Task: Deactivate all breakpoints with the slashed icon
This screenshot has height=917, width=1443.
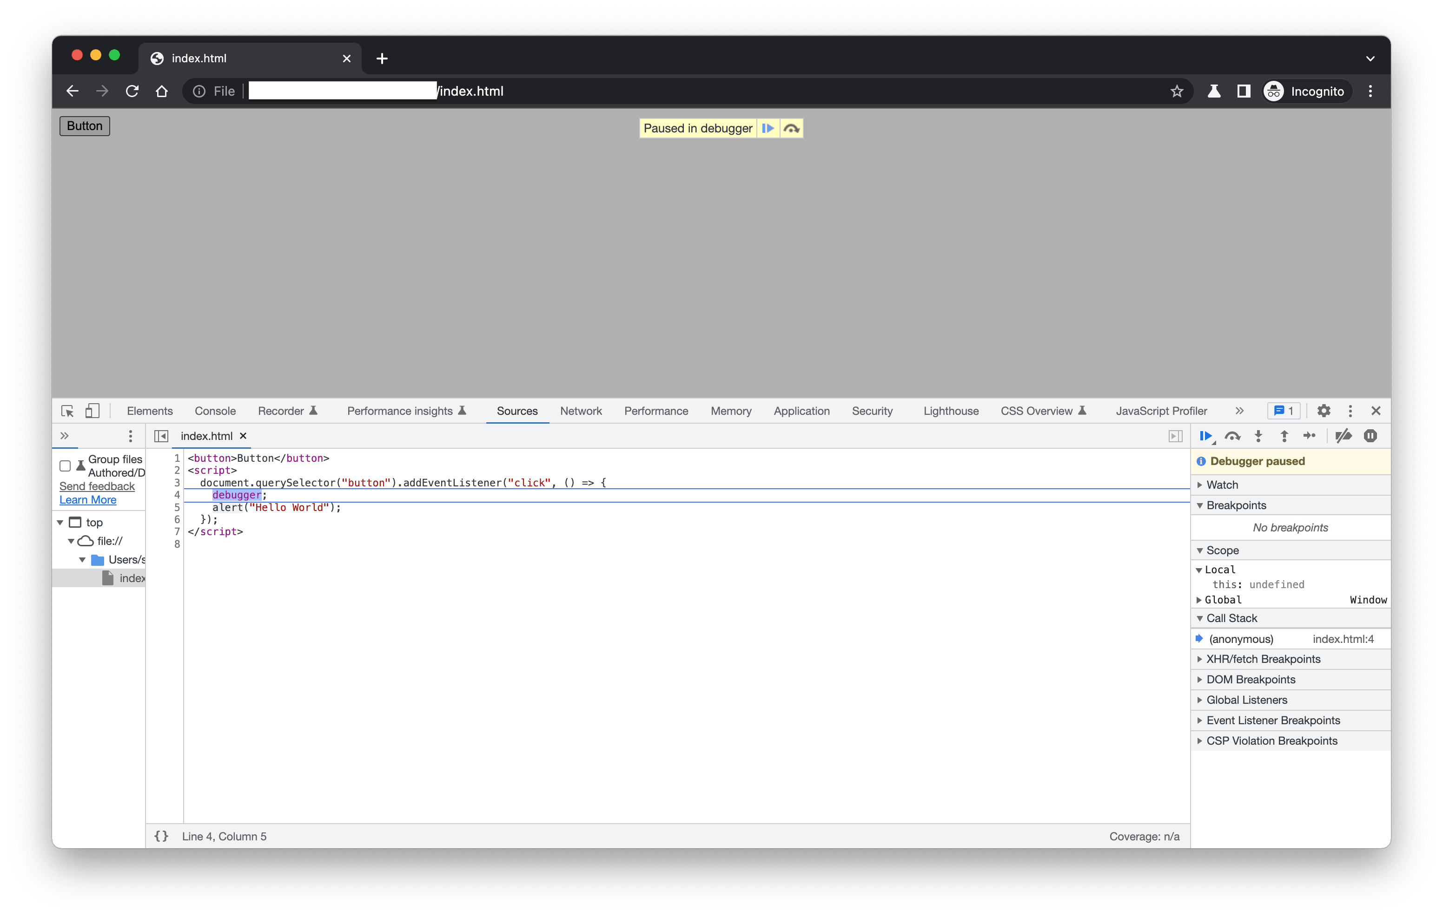Action: [1344, 436]
